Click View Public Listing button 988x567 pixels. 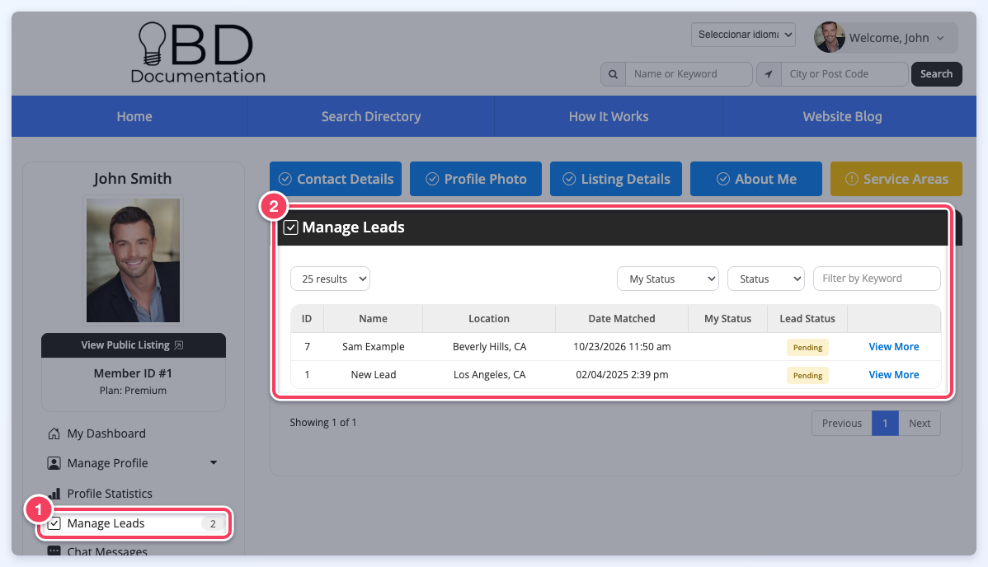[134, 345]
